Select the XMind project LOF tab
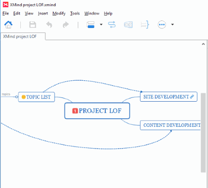The image size is (208, 188). click(23, 37)
